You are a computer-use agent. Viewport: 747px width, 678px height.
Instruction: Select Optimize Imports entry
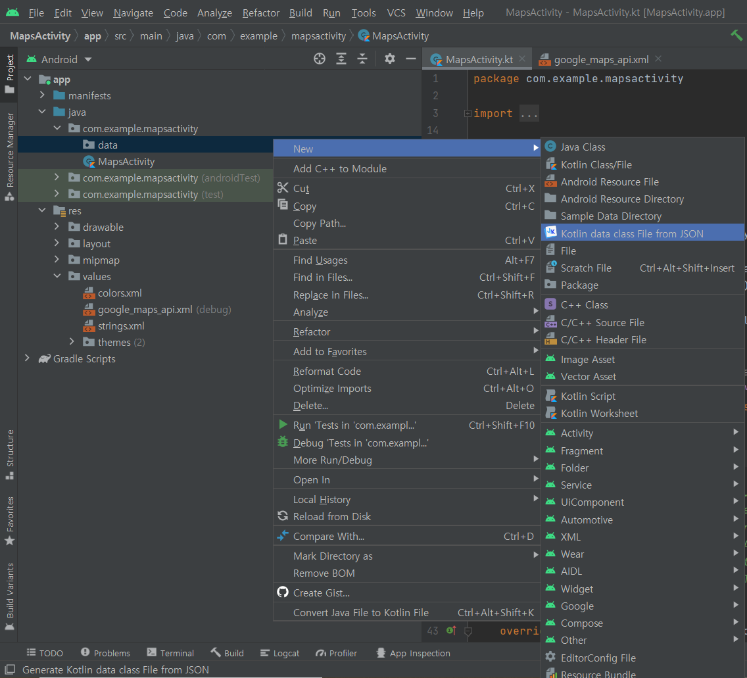point(407,388)
